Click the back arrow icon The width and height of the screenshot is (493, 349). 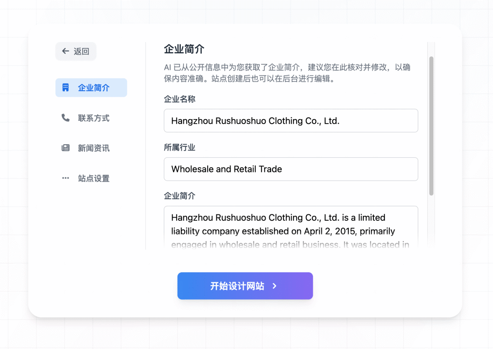pyautogui.click(x=66, y=51)
